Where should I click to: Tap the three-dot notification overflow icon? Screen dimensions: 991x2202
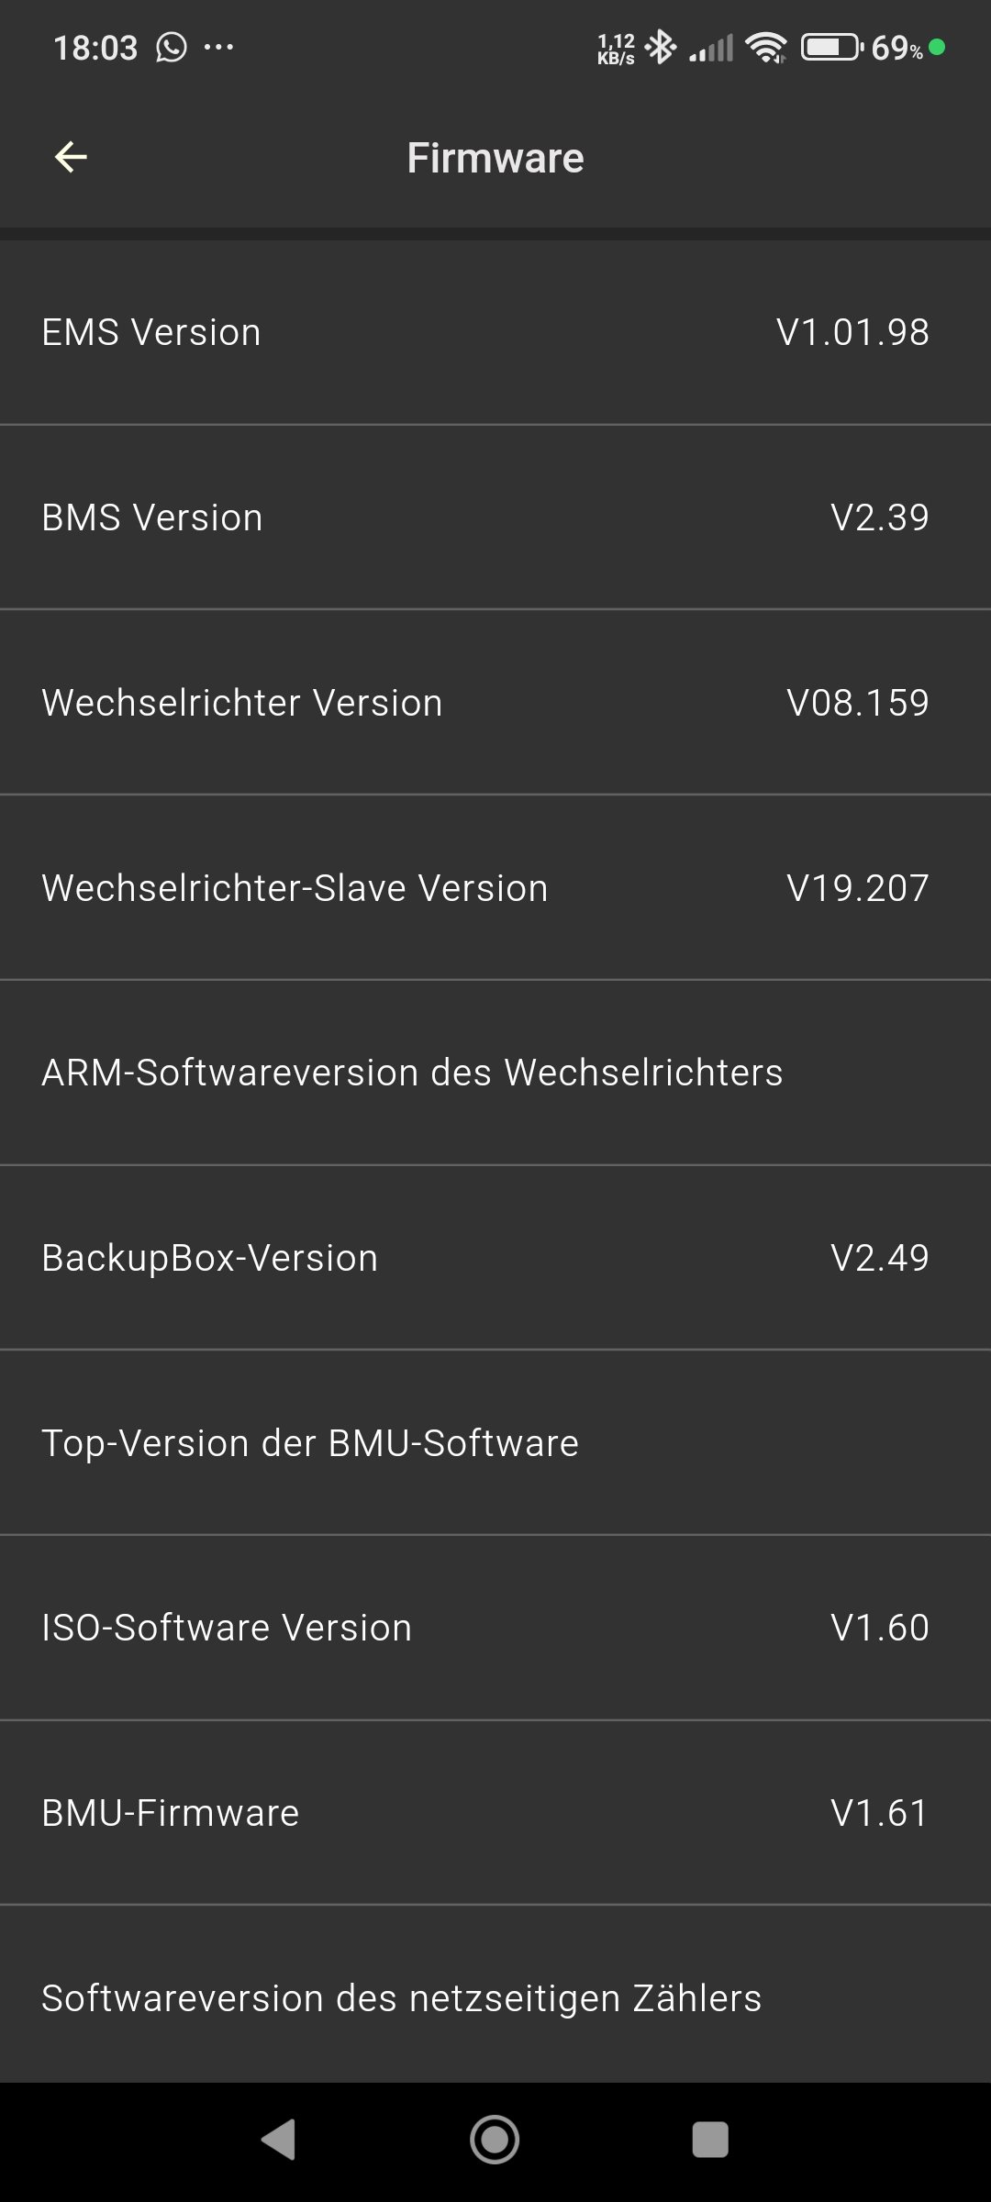[218, 47]
